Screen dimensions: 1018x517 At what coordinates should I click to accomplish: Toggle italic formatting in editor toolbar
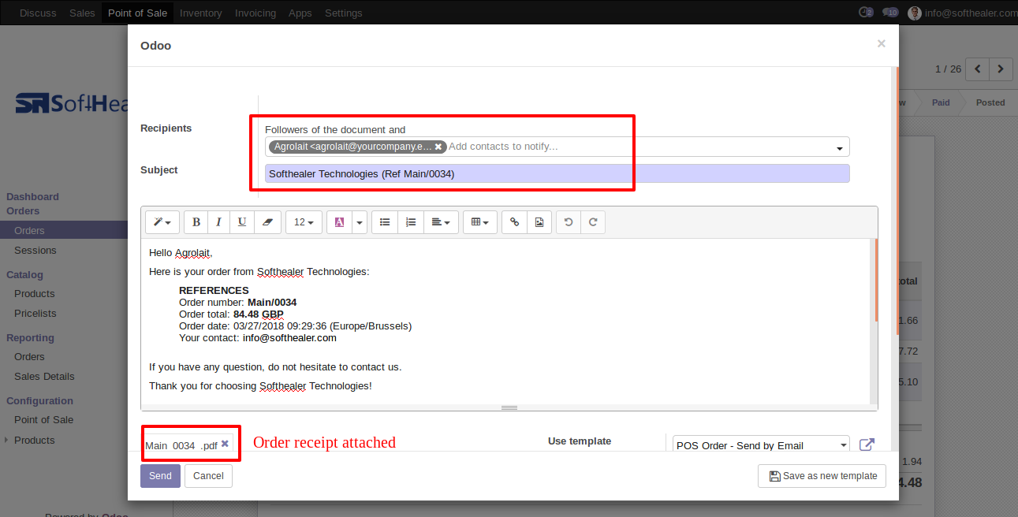coord(218,222)
